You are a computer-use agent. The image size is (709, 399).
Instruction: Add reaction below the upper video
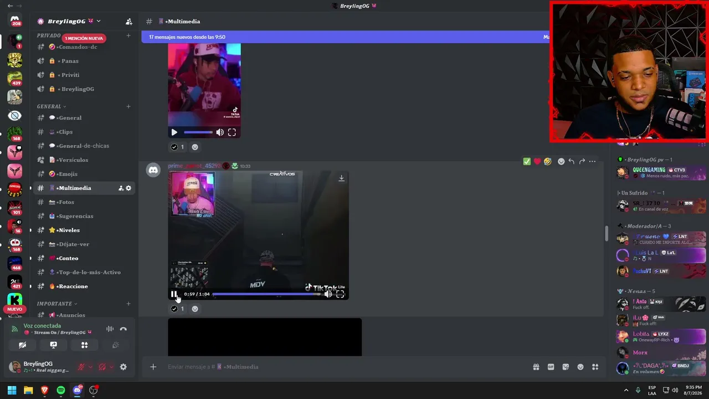coord(195,147)
